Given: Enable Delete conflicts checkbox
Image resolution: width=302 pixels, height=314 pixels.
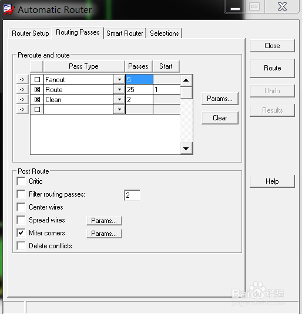Looking at the screenshot, I should [21, 246].
